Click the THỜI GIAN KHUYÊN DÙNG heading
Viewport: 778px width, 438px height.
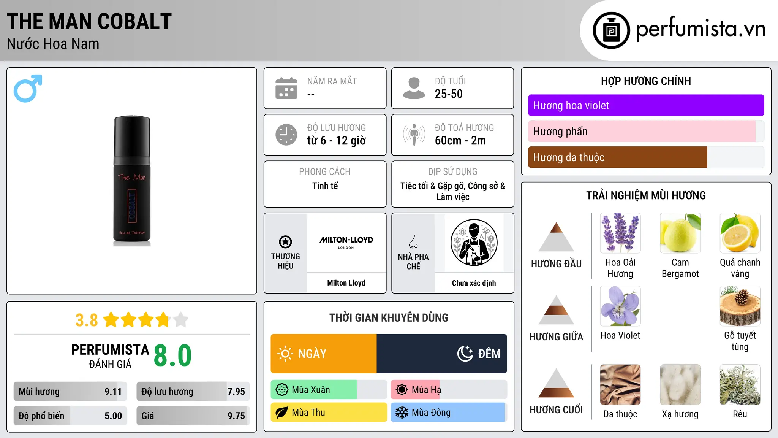[389, 317]
